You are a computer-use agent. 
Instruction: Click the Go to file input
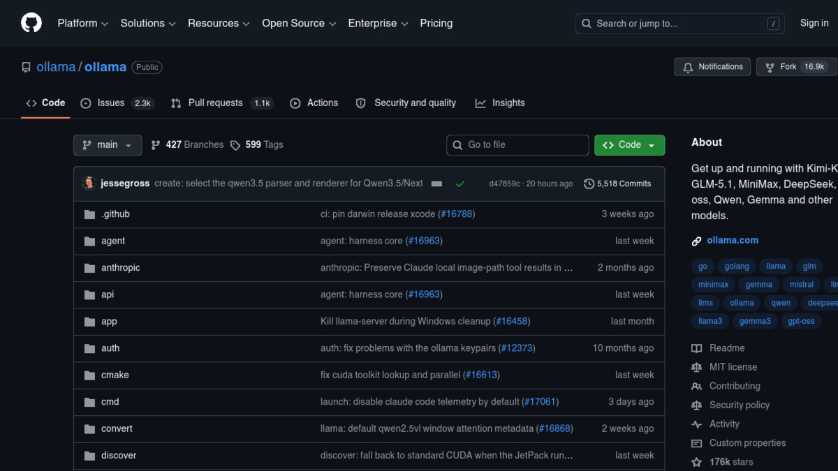pyautogui.click(x=517, y=145)
